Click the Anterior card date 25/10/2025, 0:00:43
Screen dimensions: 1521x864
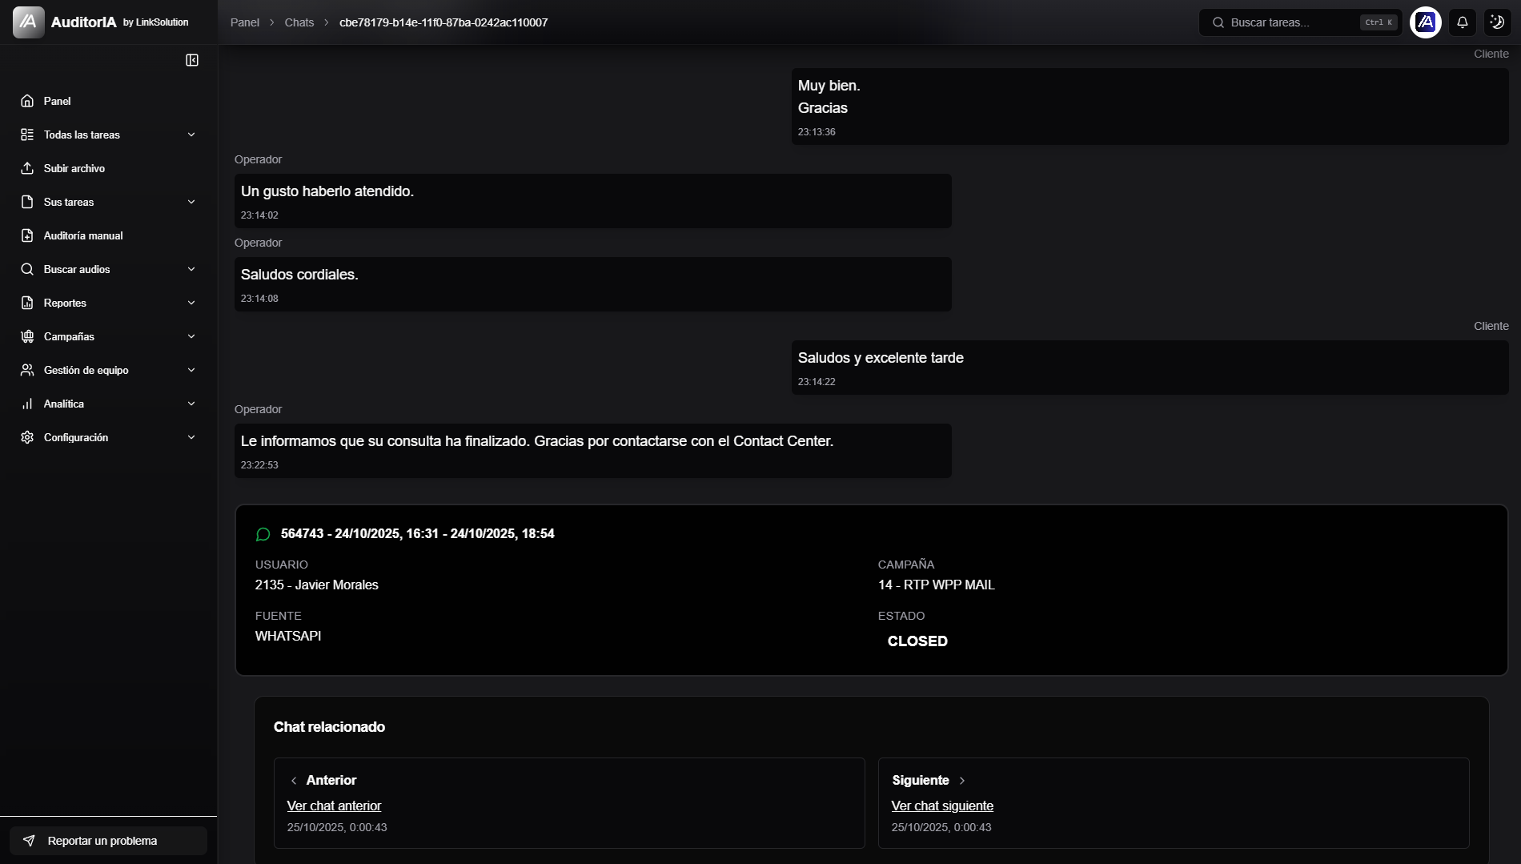(x=337, y=827)
